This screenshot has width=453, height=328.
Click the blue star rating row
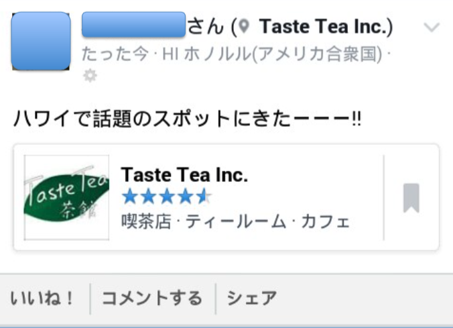tap(166, 197)
